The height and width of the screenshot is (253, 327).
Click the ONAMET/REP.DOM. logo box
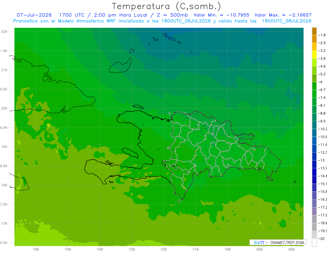tap(278, 242)
